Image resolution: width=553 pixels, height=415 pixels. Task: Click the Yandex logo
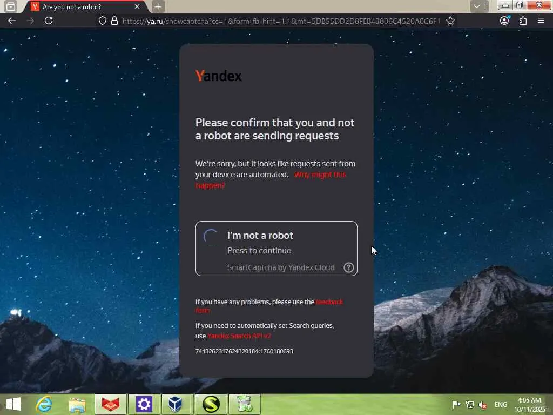point(219,76)
